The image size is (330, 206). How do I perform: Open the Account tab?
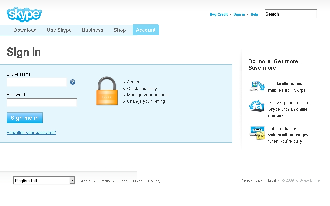tap(145, 30)
